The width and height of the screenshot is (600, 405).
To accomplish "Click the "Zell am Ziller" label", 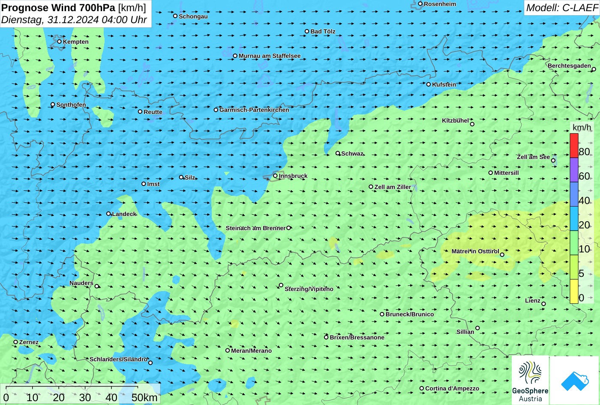I will click(393, 187).
